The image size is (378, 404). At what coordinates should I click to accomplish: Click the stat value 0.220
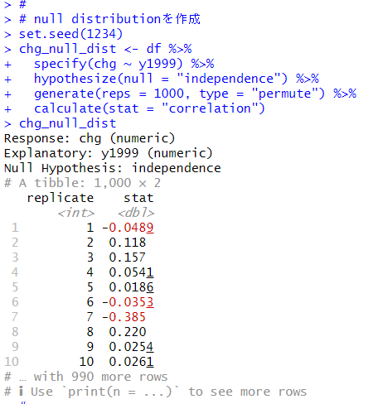(x=128, y=332)
